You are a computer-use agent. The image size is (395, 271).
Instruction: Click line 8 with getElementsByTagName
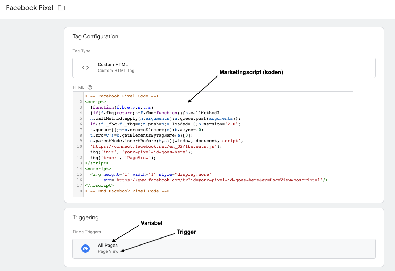(141, 135)
